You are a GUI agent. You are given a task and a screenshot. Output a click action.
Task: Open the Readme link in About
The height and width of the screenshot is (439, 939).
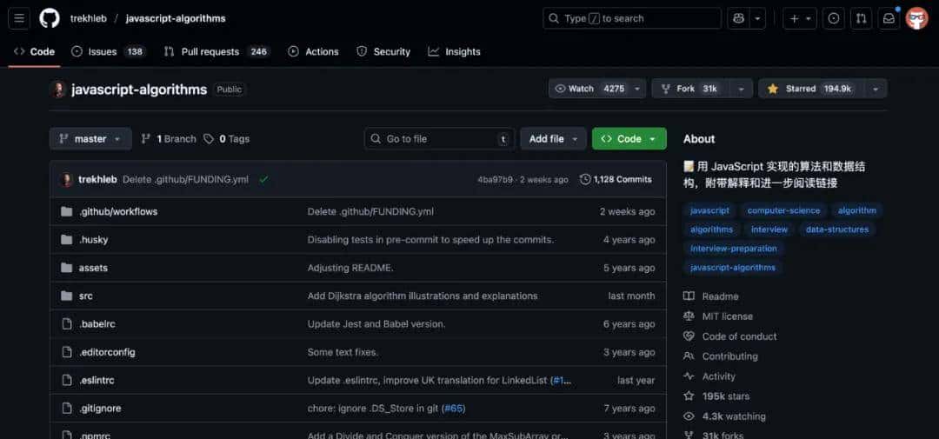(x=711, y=296)
